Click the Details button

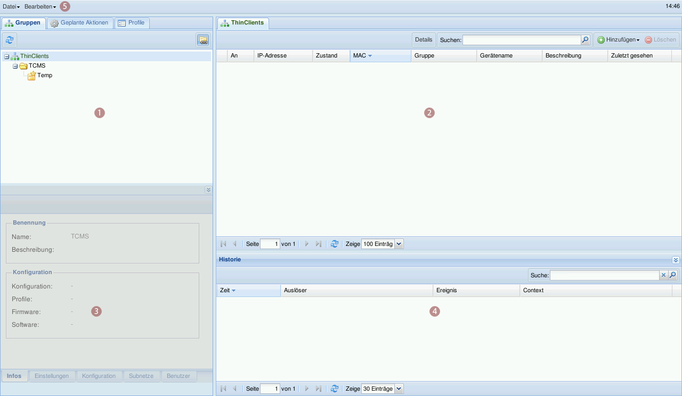[x=424, y=40]
